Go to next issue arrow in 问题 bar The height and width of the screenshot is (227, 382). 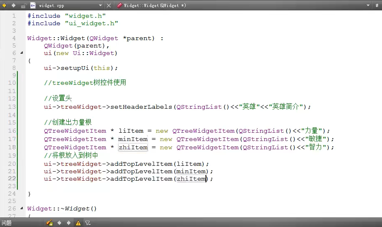pyautogui.click(x=69, y=222)
